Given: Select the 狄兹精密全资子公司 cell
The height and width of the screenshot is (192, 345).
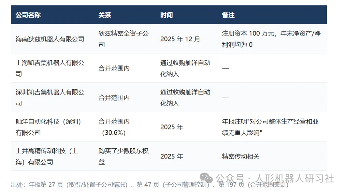Looking at the screenshot, I should point(123,39).
